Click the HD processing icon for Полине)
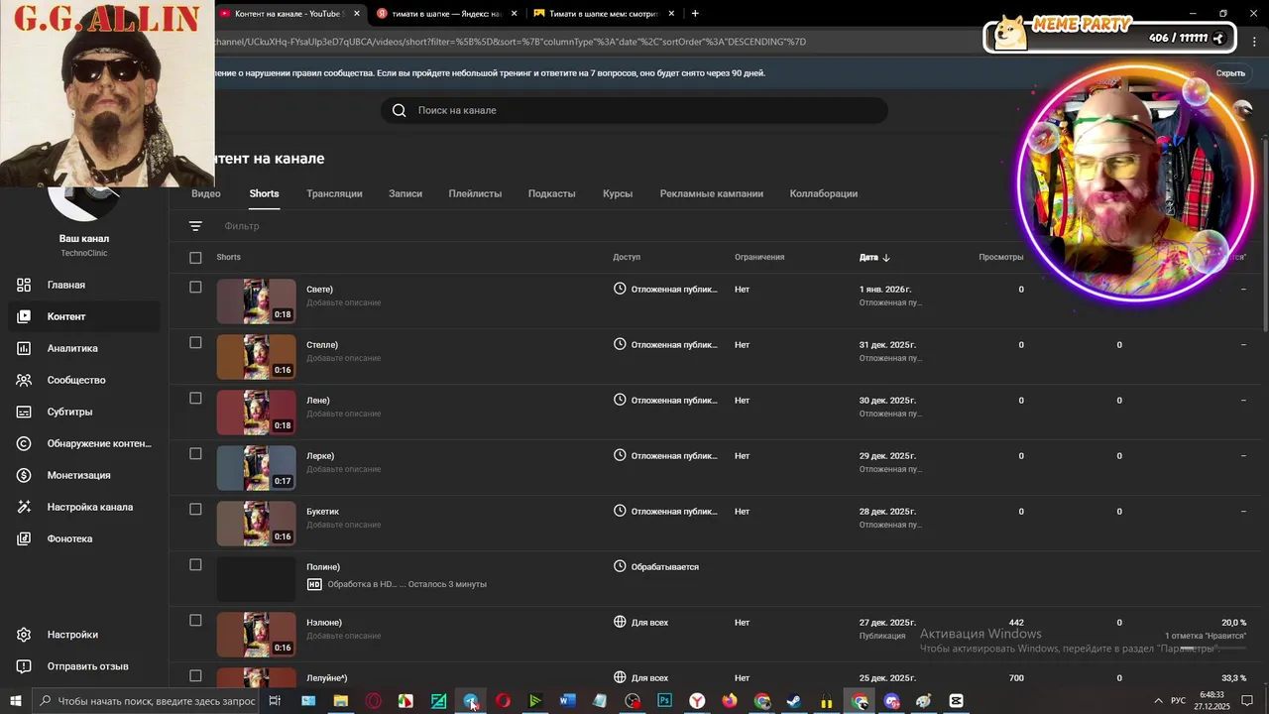Viewport: 1269px width, 714px height. point(314,584)
